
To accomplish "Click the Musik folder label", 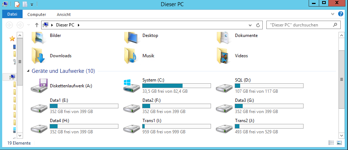I will tap(148, 56).
